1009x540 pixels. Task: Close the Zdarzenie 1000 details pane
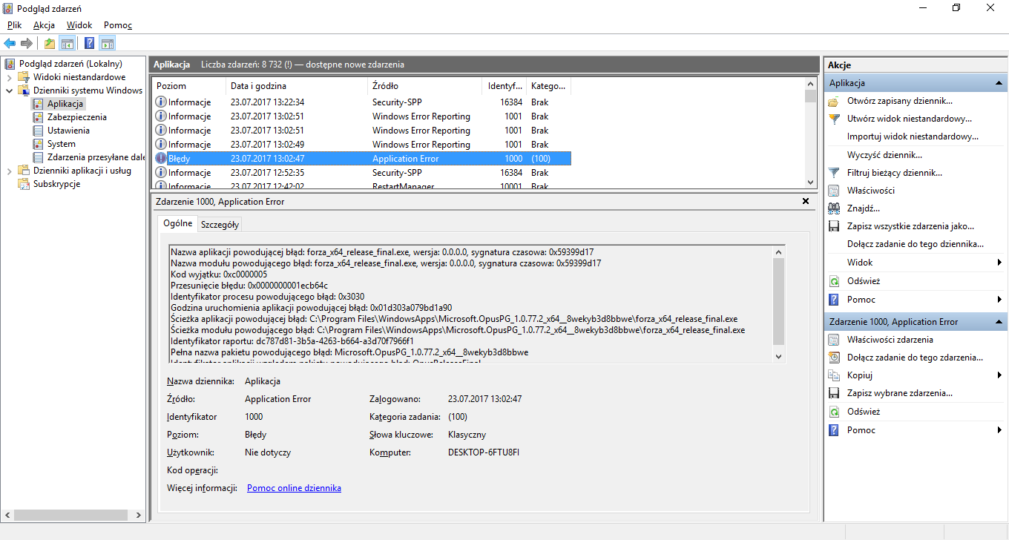(806, 202)
